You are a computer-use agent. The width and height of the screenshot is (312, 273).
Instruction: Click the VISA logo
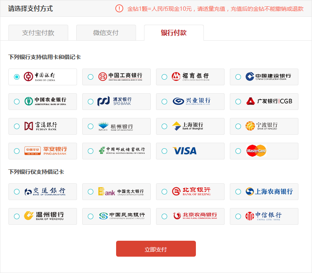(185, 151)
